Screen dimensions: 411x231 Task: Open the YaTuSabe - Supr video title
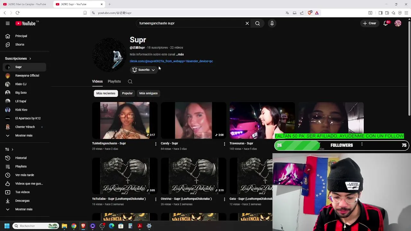[119, 199]
